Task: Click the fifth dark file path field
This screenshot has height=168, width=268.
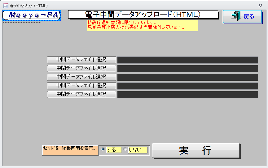Action: pos(188,95)
